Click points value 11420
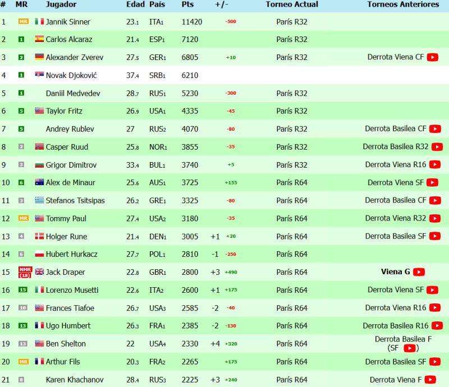 point(192,22)
